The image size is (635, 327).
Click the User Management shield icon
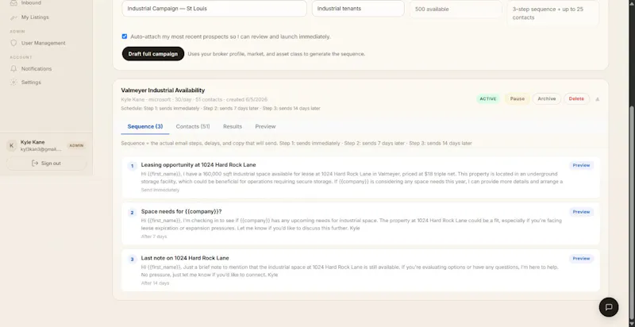click(13, 43)
